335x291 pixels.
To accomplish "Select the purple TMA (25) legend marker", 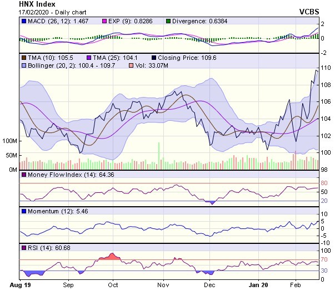I will [90, 58].
